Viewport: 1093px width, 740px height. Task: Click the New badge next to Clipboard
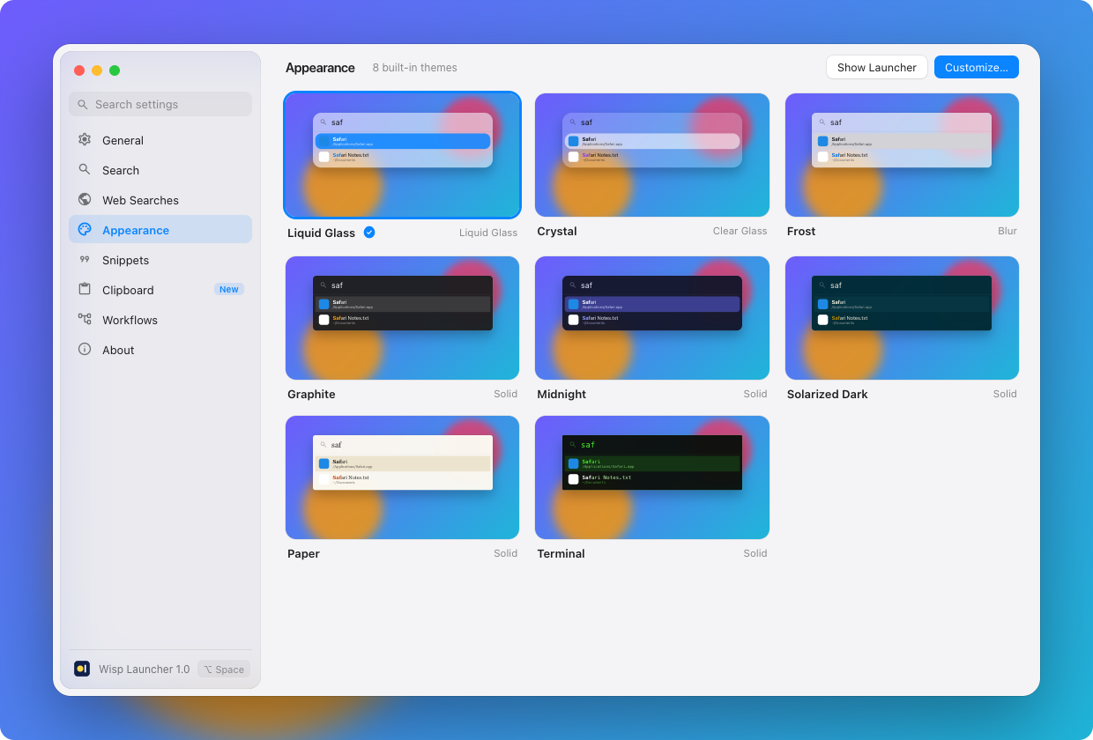[x=229, y=289]
